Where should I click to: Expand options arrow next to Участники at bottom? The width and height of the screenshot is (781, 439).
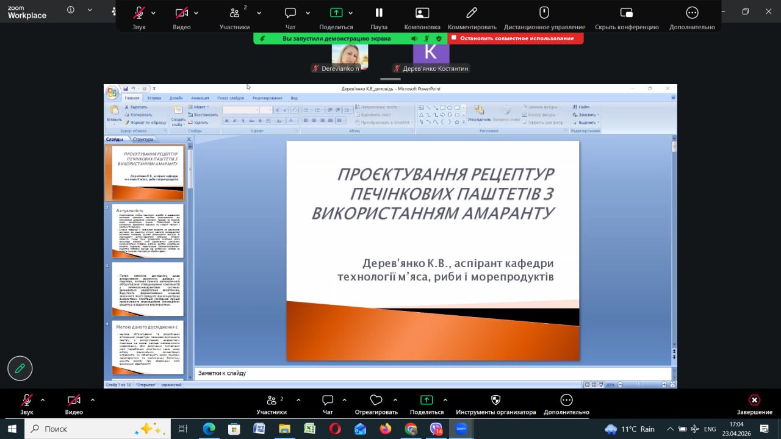click(x=298, y=400)
